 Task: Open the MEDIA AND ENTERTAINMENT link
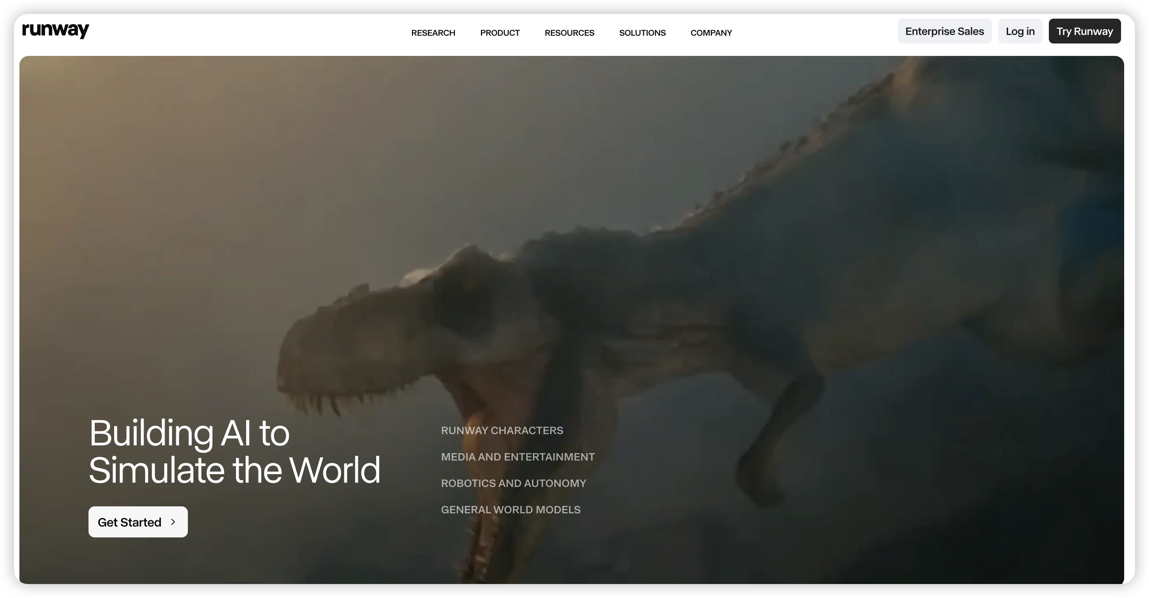(517, 457)
